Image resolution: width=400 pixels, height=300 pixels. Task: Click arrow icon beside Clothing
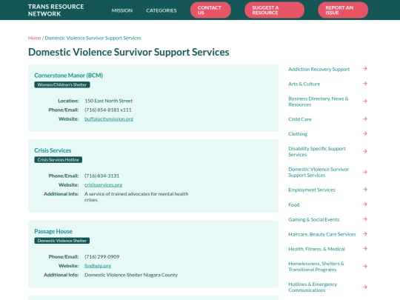pyautogui.click(x=365, y=133)
